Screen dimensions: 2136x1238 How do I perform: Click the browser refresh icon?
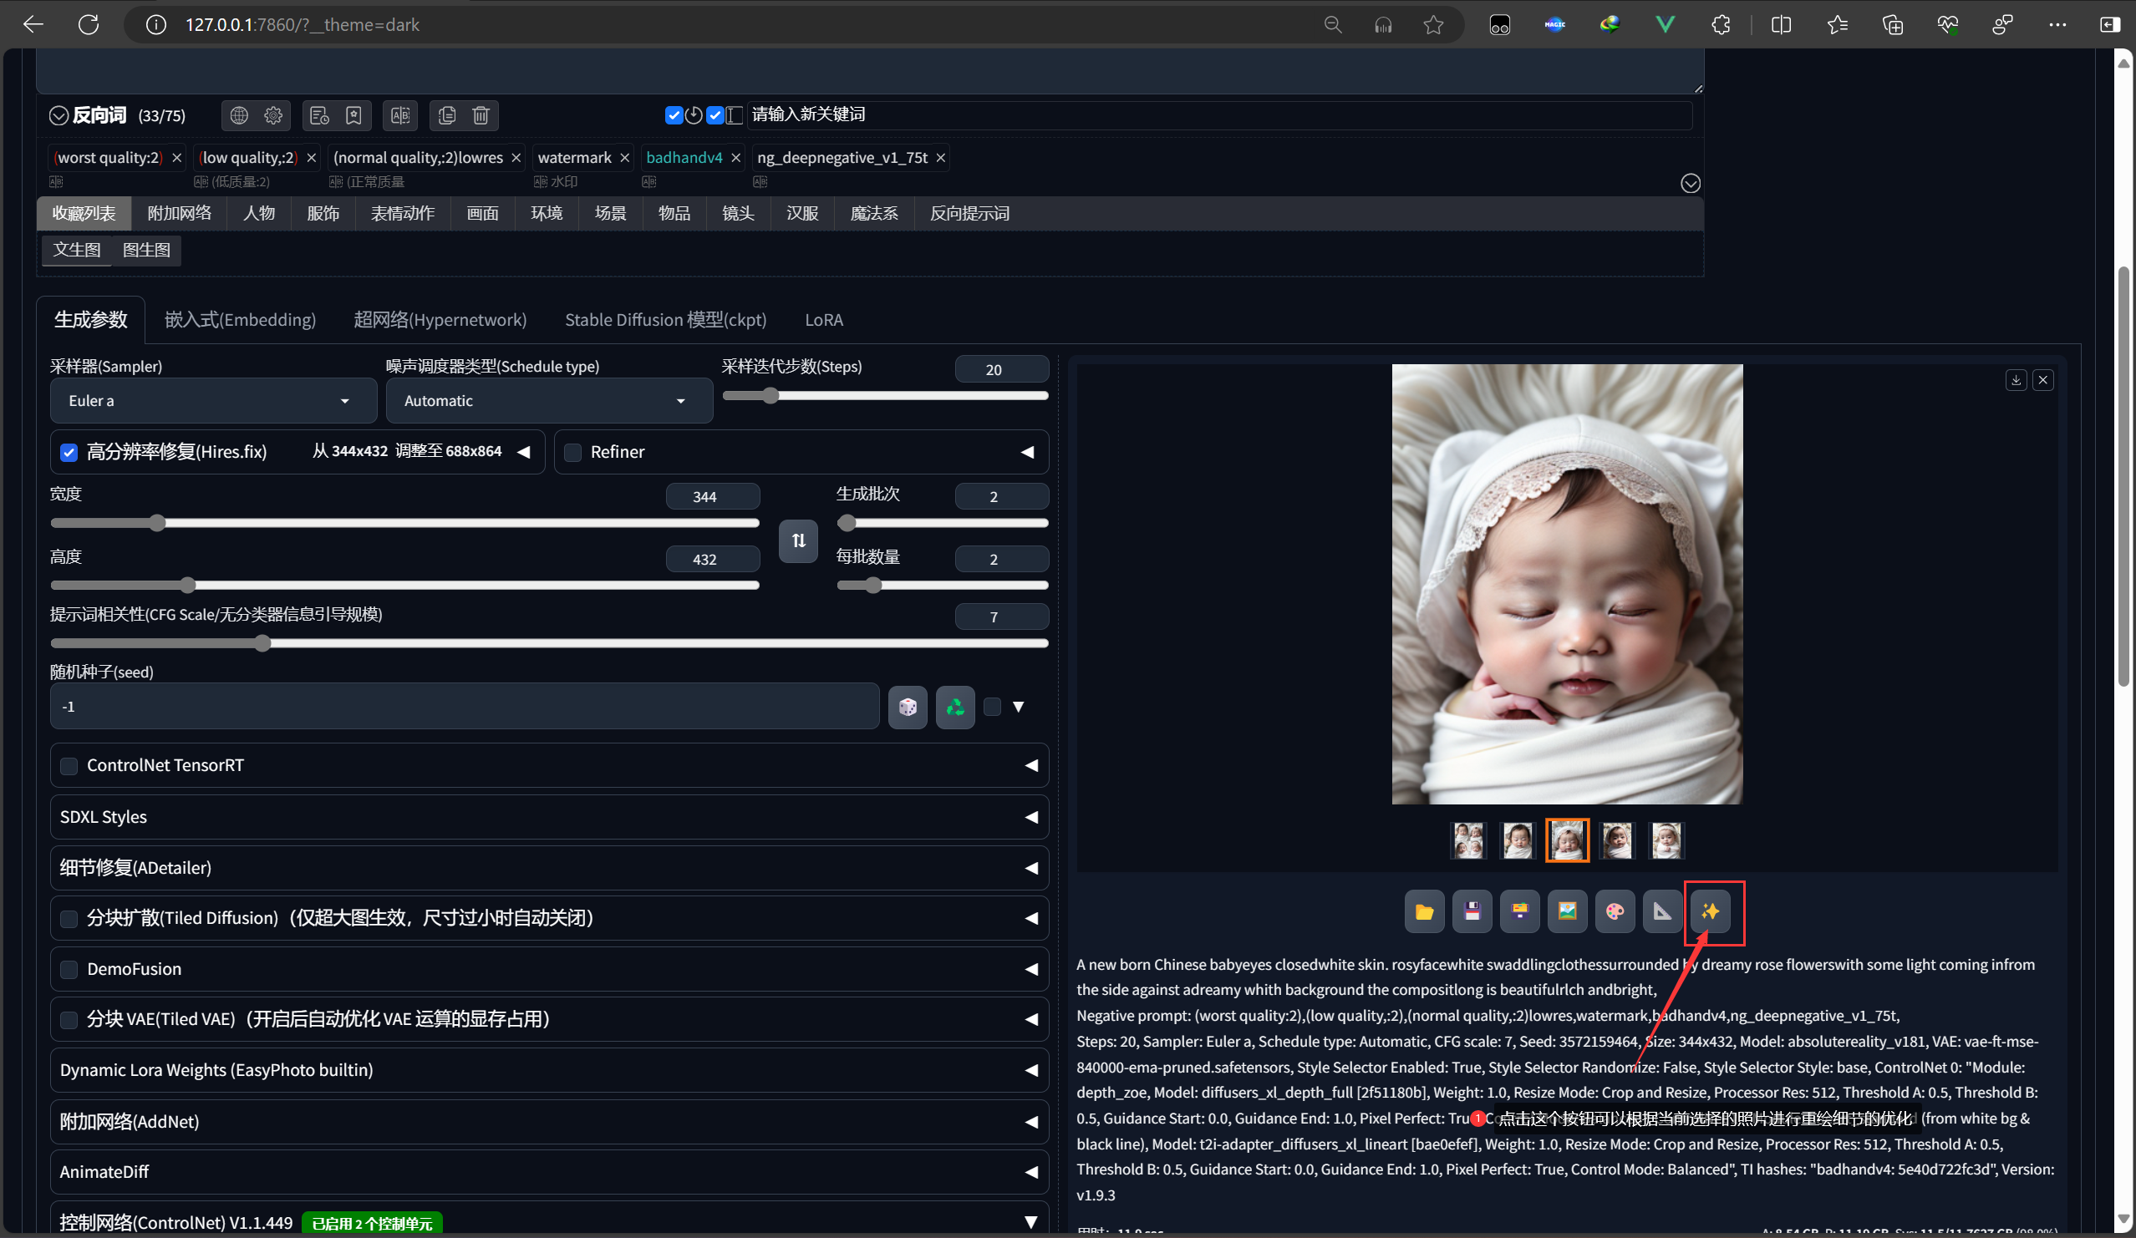click(x=88, y=24)
